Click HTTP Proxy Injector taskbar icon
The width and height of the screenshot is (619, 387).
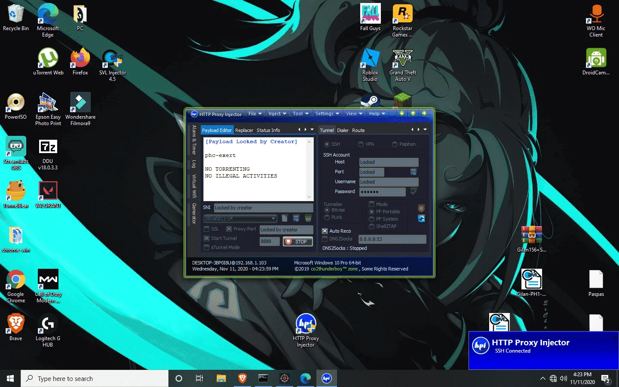(327, 378)
